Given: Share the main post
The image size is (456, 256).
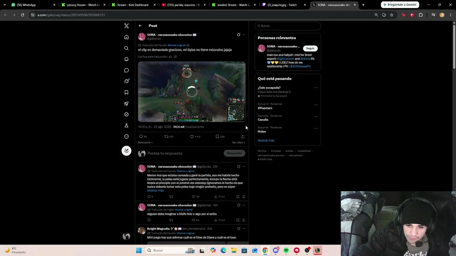Looking at the screenshot, I should click(243, 137).
